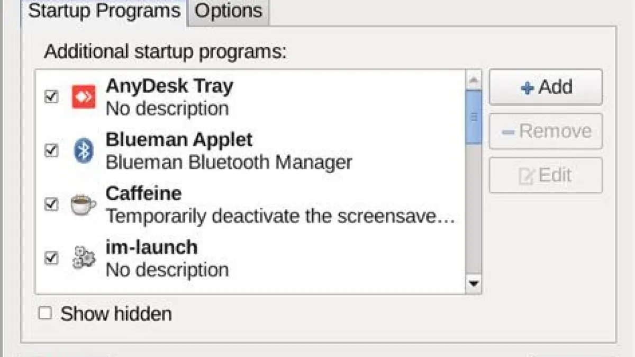Click the scrollbar up arrow

tap(474, 80)
